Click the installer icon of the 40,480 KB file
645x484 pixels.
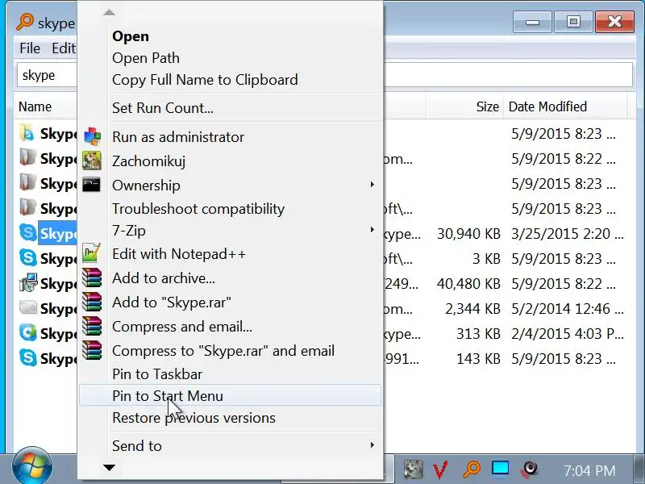28,283
